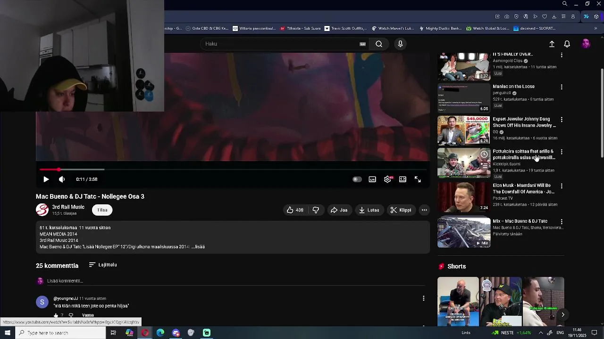Open menu for Pottukoira soittaa video

tap(562, 152)
